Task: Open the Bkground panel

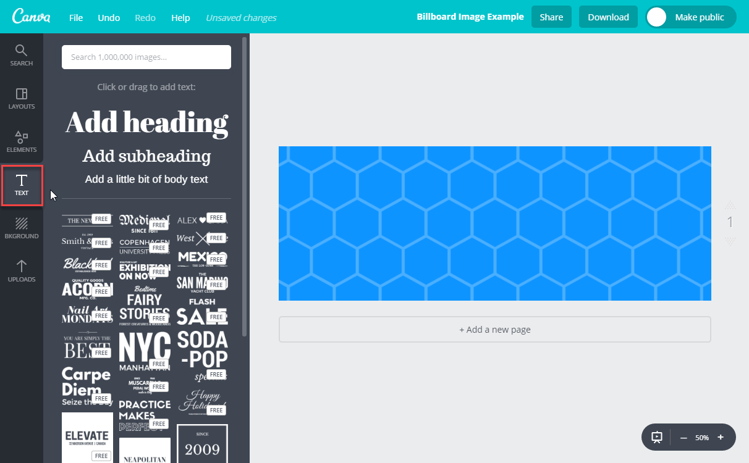Action: point(22,228)
